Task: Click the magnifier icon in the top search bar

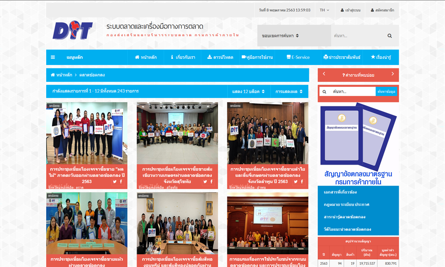Action: point(390,36)
